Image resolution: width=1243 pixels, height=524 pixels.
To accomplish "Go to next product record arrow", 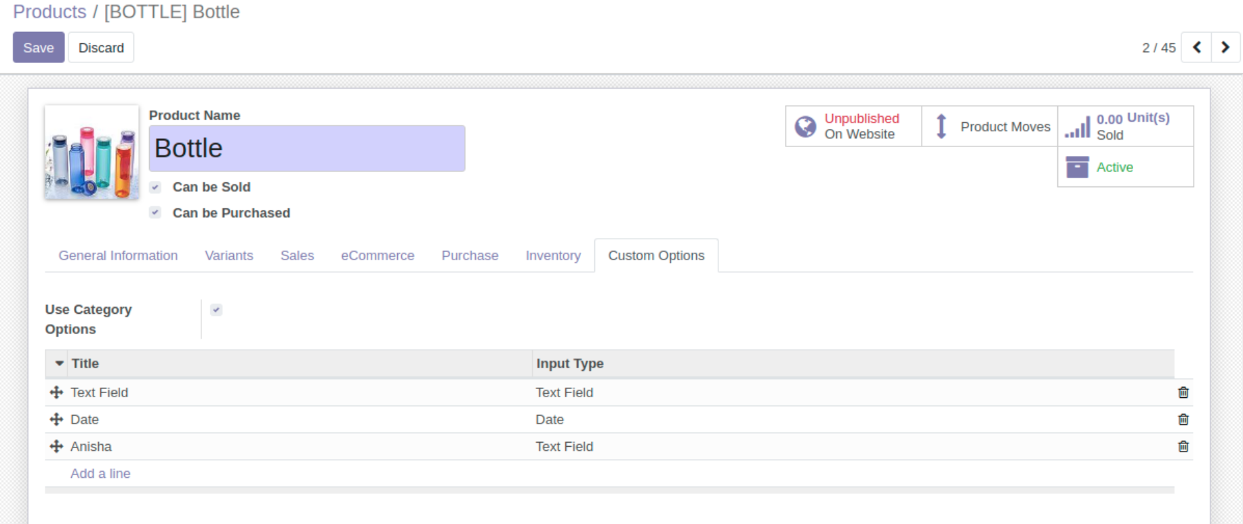I will click(x=1225, y=47).
